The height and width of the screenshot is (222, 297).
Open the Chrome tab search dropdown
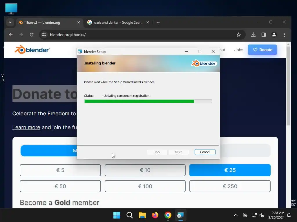click(x=10, y=22)
